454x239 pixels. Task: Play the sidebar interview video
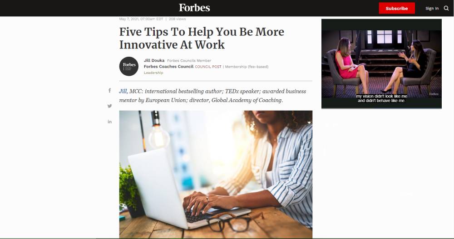point(381,63)
